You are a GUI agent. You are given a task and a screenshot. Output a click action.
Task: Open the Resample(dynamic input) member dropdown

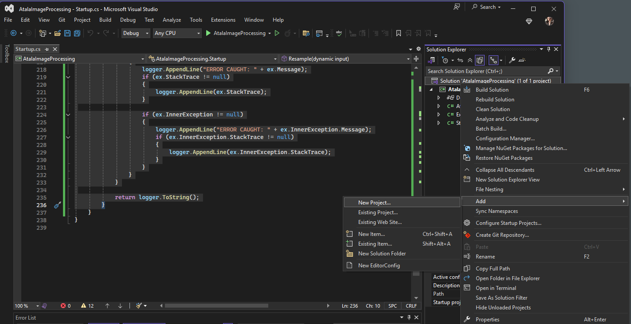coord(346,59)
